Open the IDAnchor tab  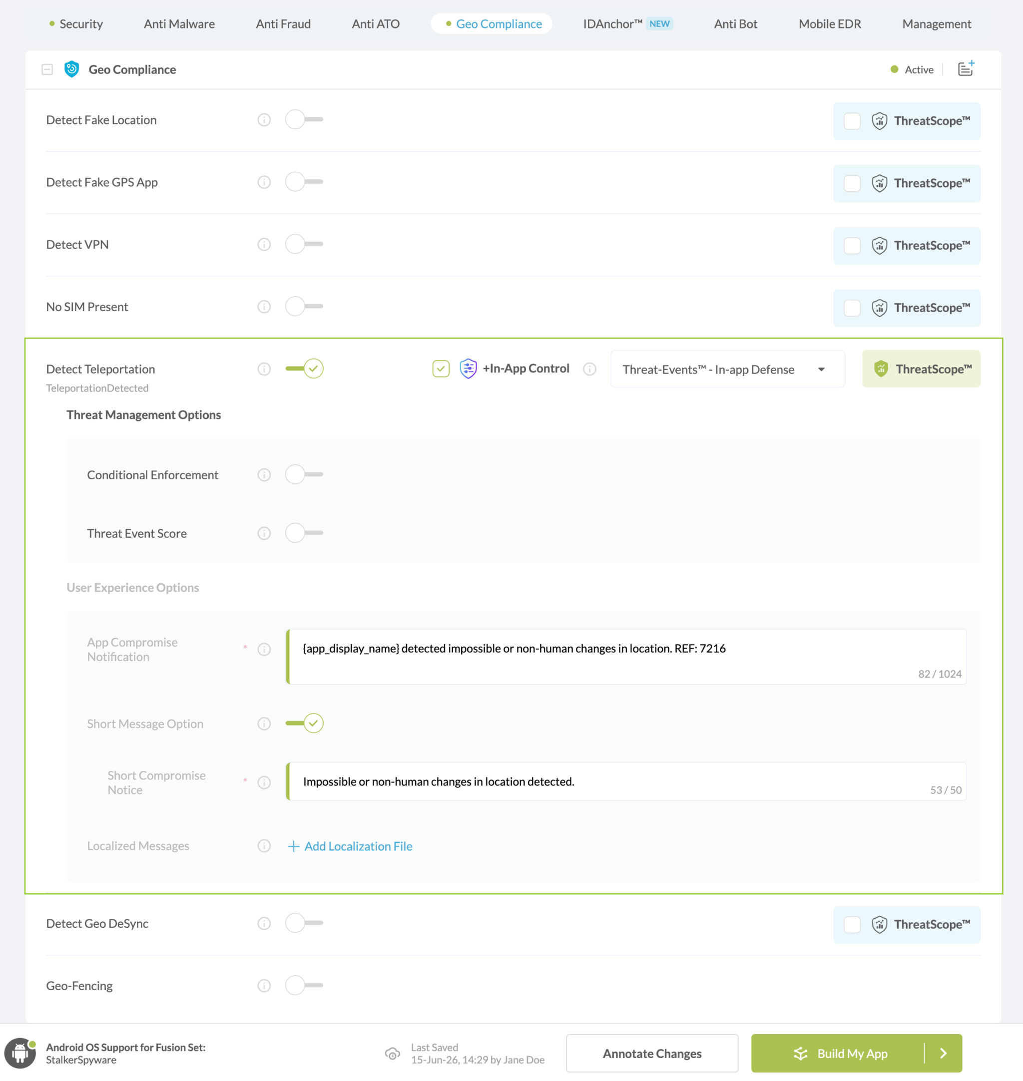point(628,23)
